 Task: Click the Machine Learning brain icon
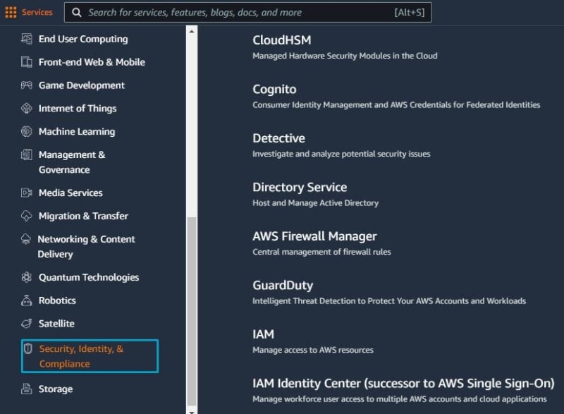(x=27, y=132)
